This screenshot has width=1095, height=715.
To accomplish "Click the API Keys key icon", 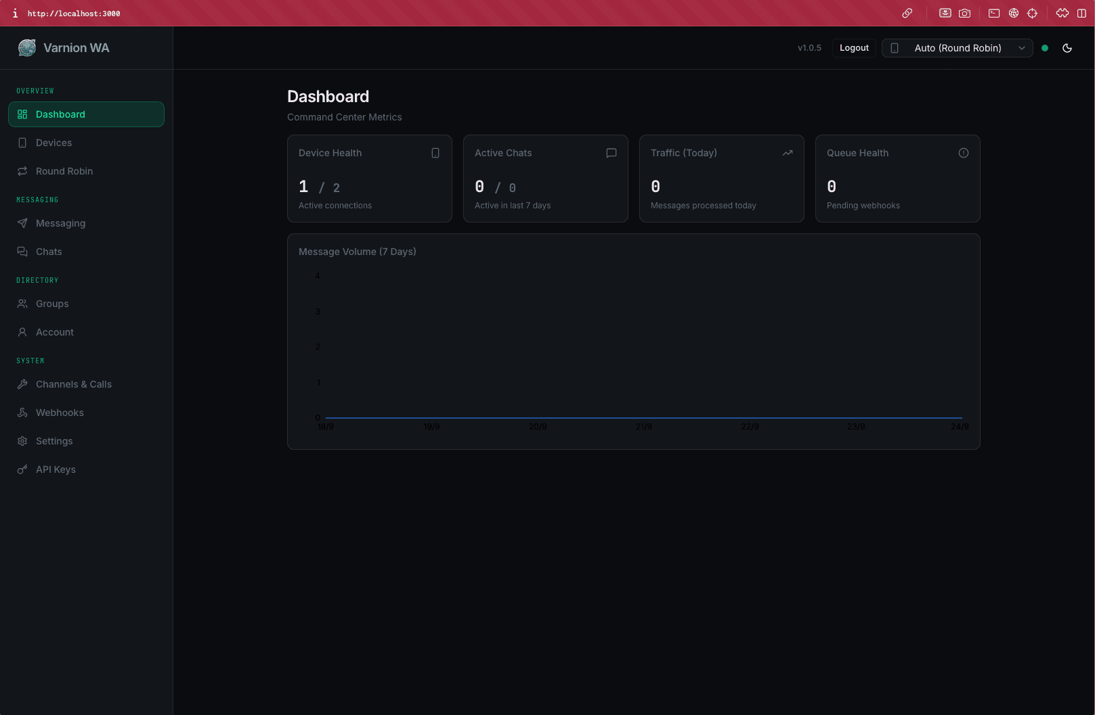I will point(22,469).
